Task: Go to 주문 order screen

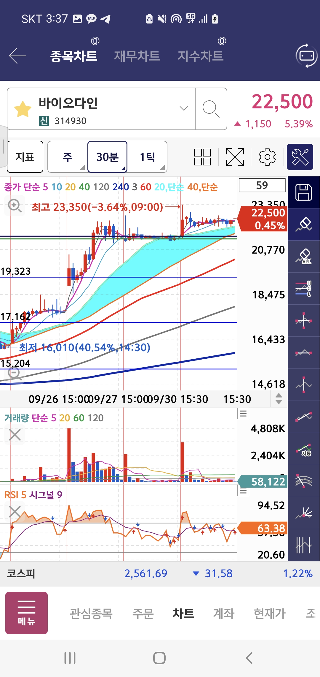Action: [143, 613]
